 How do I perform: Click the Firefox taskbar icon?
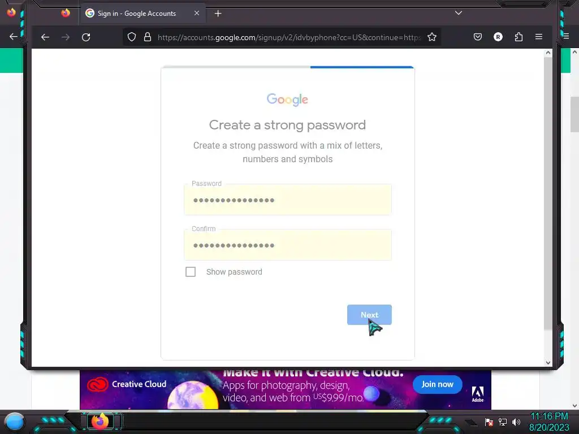pyautogui.click(x=100, y=421)
